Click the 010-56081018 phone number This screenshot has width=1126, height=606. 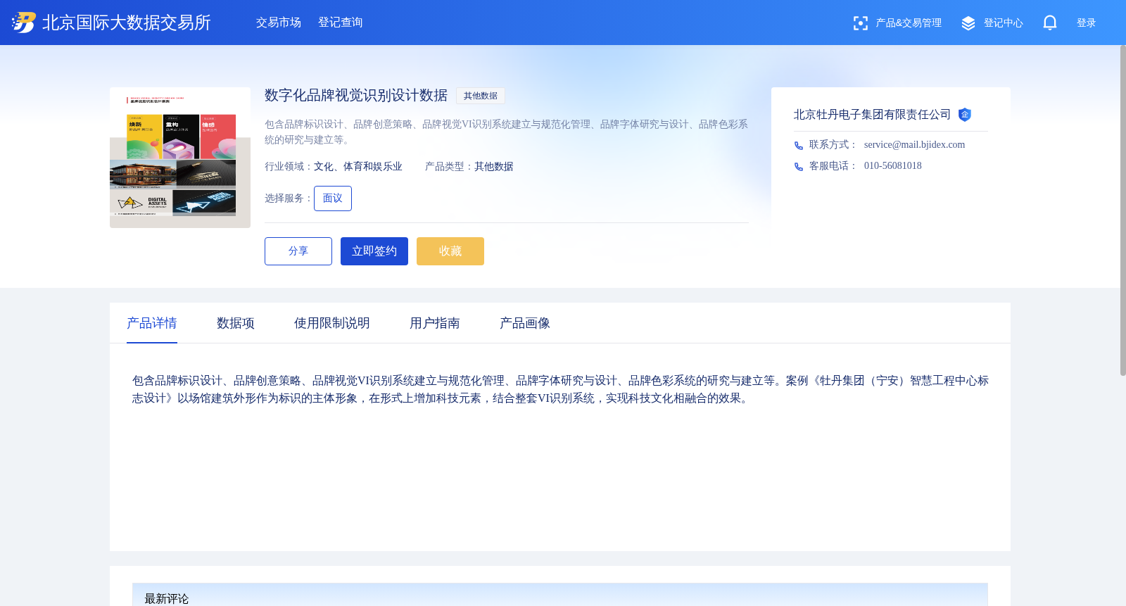892,166
